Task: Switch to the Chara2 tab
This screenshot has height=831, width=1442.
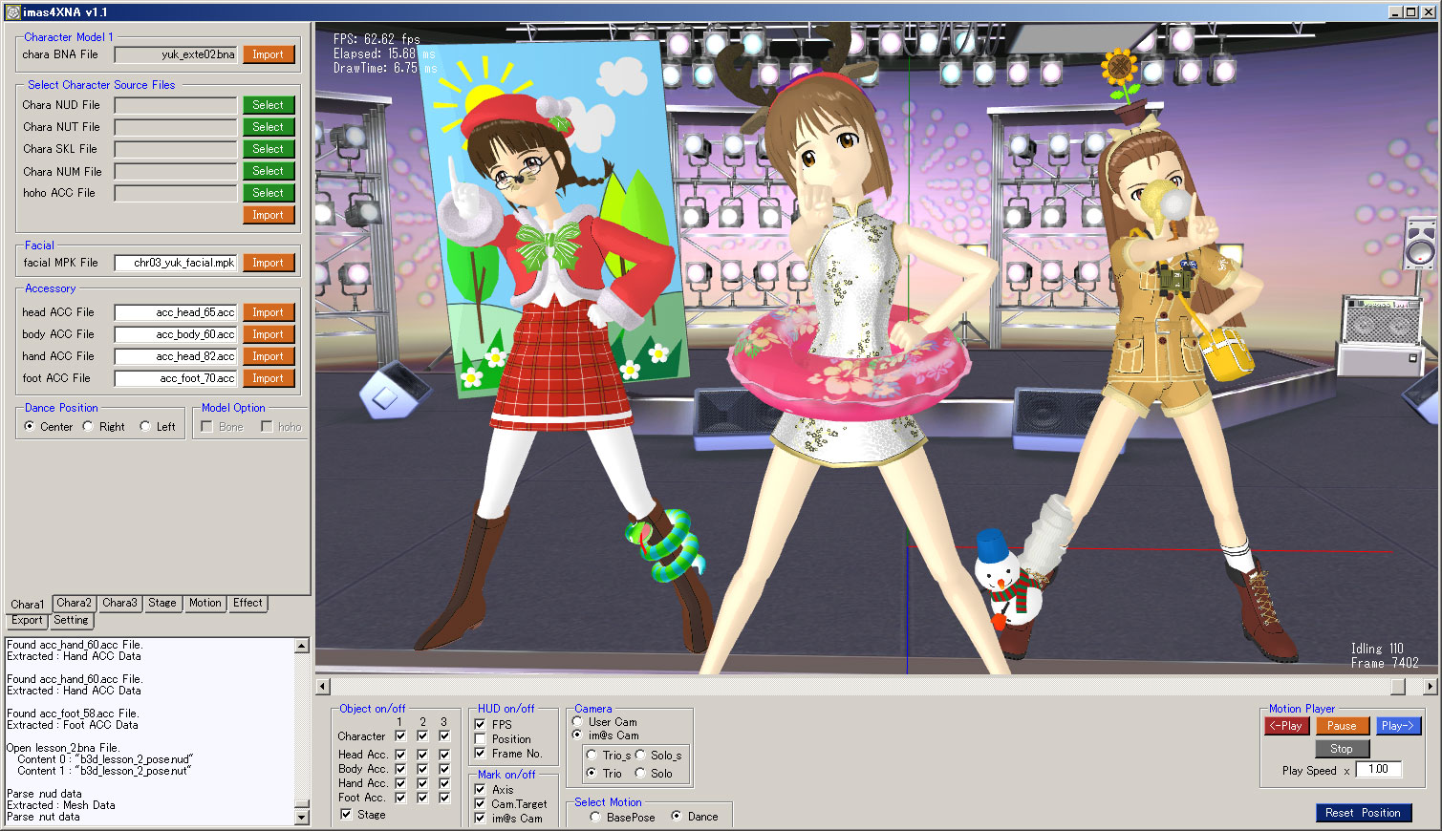Action: (x=74, y=603)
